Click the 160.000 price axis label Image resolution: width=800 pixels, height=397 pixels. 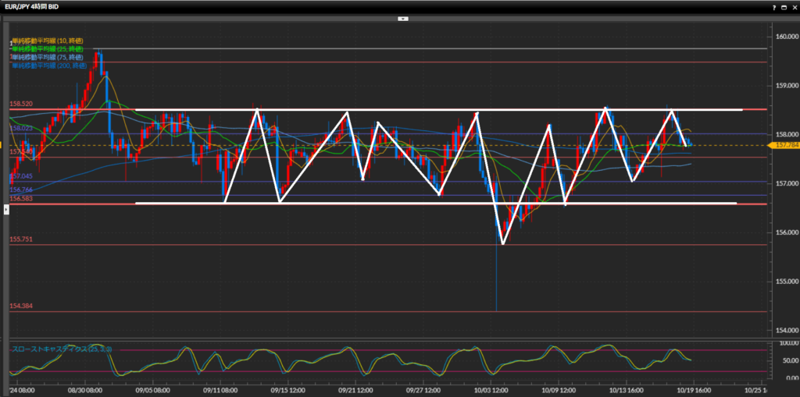coord(785,37)
